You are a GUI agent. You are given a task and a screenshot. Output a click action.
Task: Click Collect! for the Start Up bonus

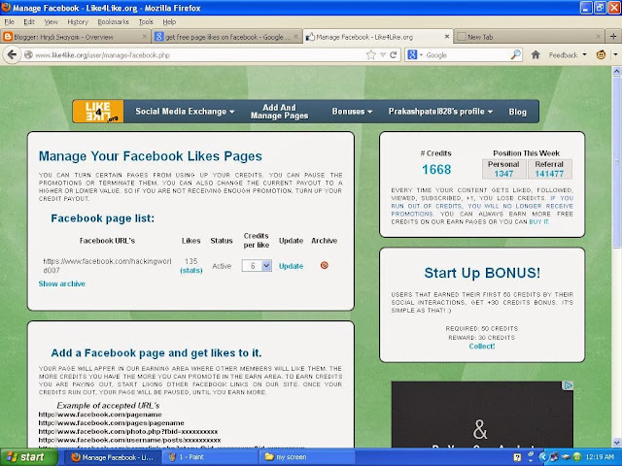pos(482,346)
